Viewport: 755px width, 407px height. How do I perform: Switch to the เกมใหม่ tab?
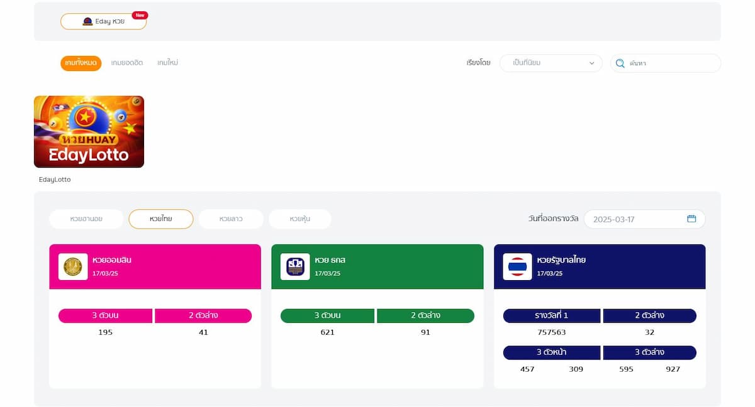(167, 63)
